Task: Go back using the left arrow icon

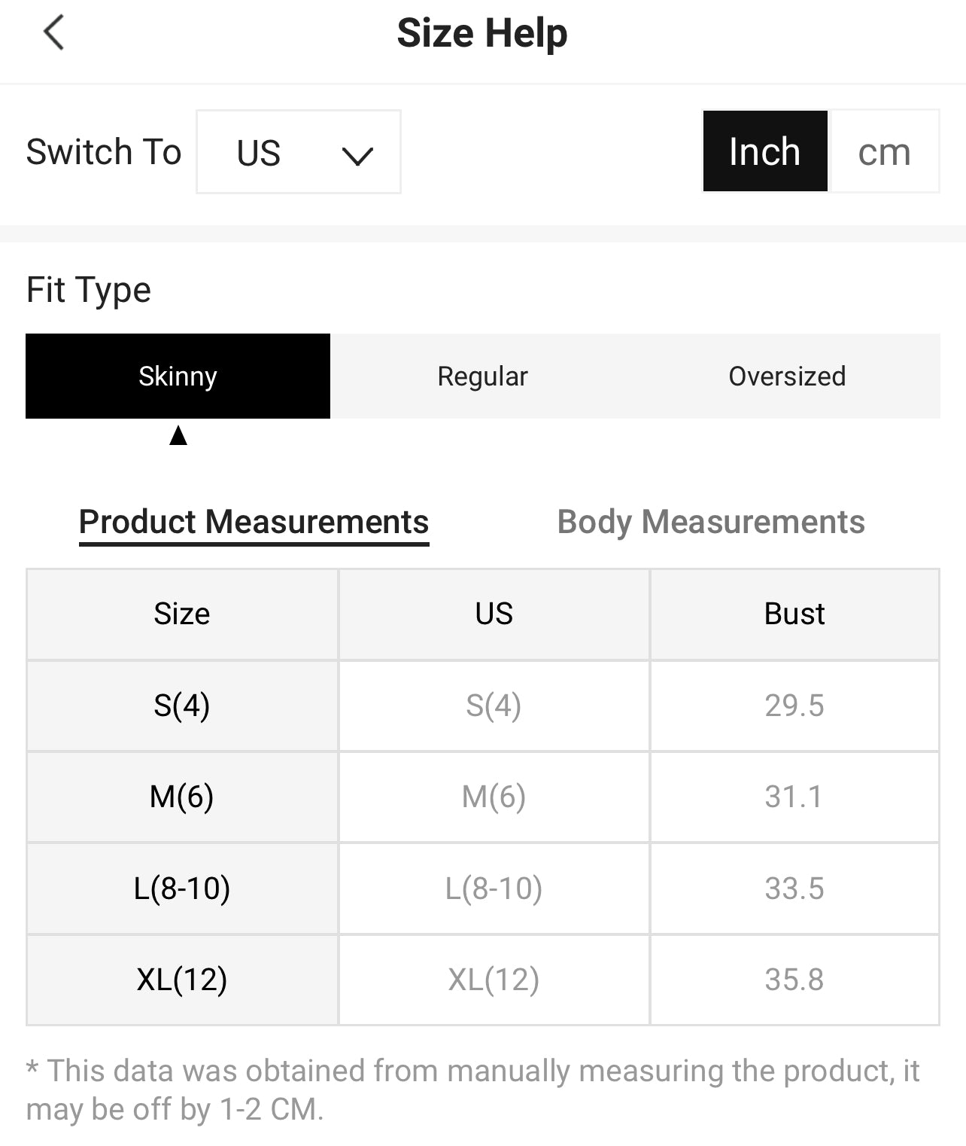Action: 54,33
